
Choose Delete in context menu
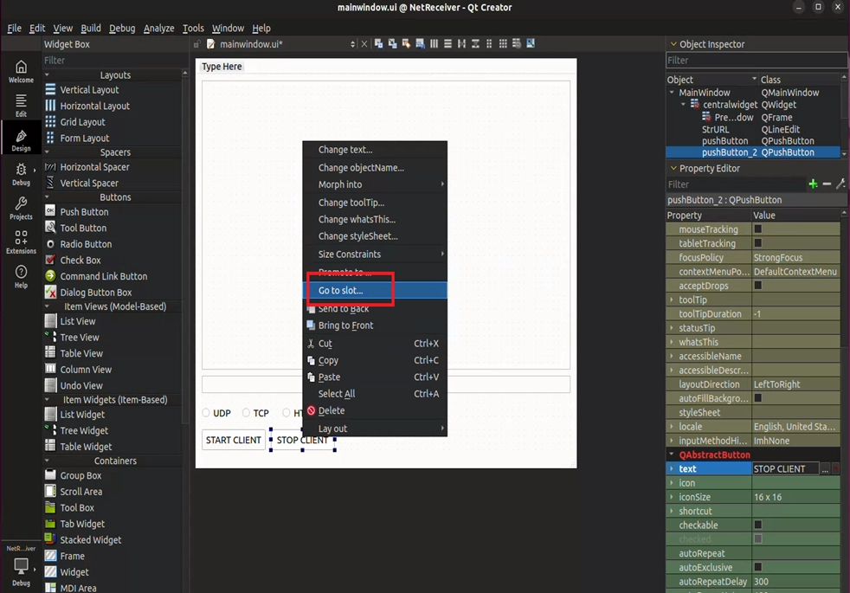pyautogui.click(x=375, y=411)
